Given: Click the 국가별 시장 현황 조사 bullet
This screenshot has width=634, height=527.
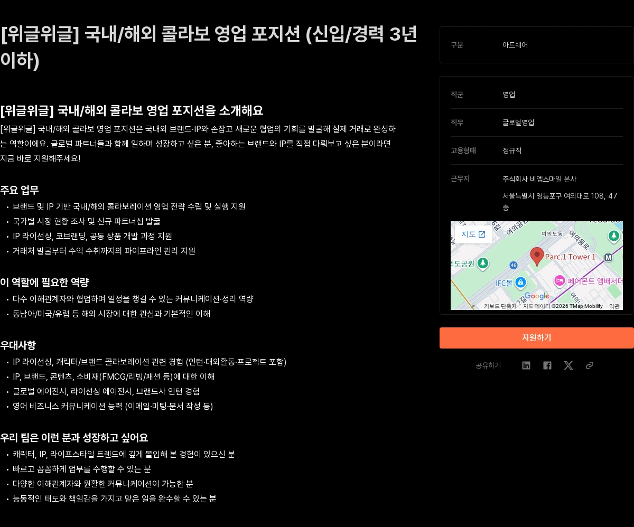Looking at the screenshot, I should 87,221.
